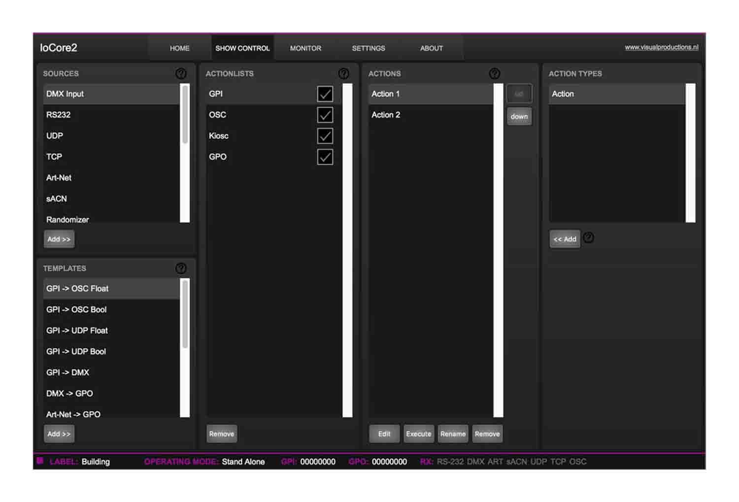Click the Stand Alone operating mode value

pos(243,462)
